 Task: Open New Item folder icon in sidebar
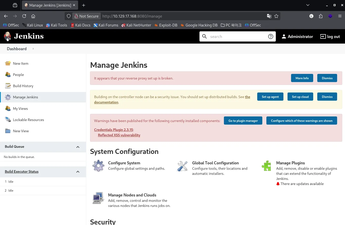pos(8,63)
